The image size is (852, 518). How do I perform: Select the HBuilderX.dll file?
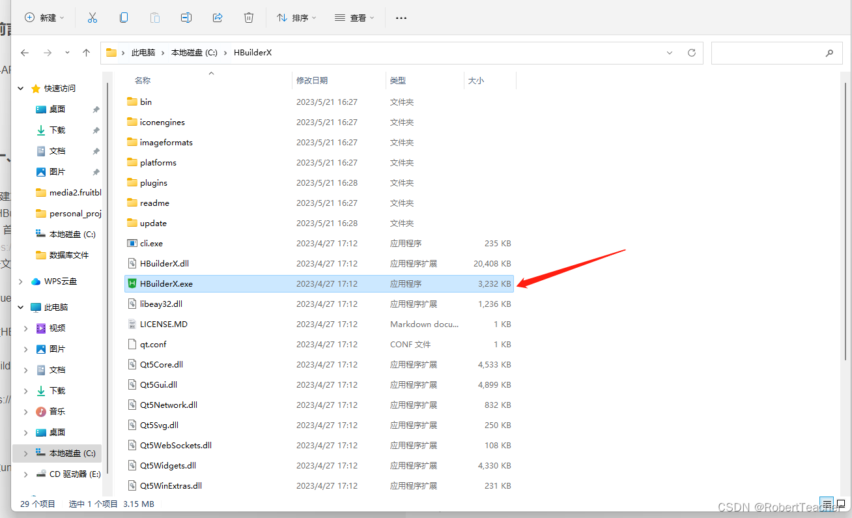(x=319, y=263)
